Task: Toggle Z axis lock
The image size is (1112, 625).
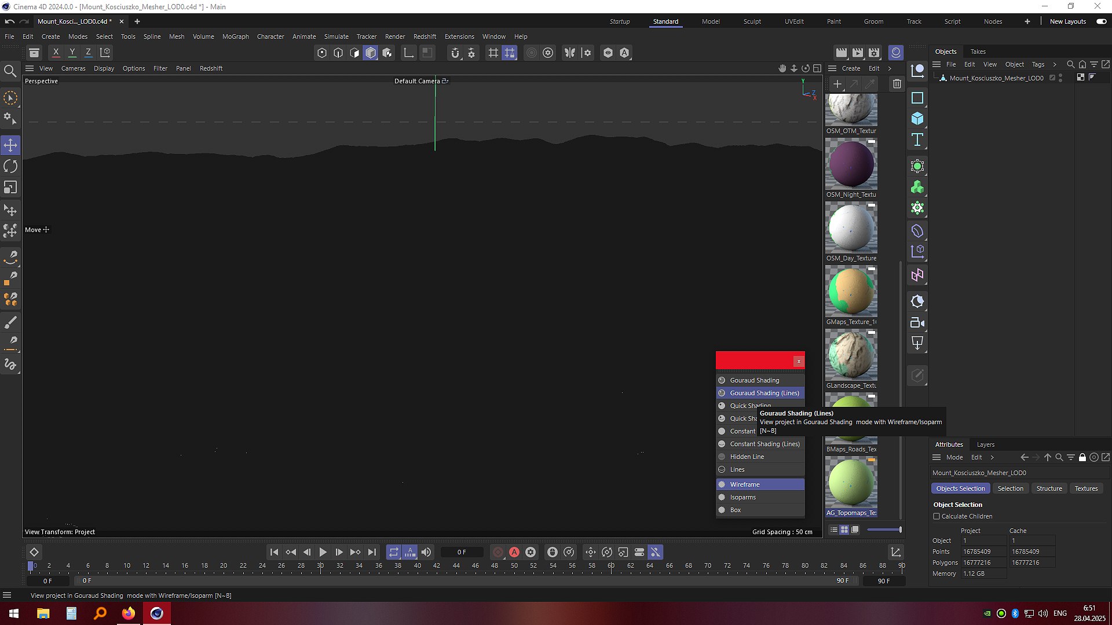Action: tap(88, 53)
